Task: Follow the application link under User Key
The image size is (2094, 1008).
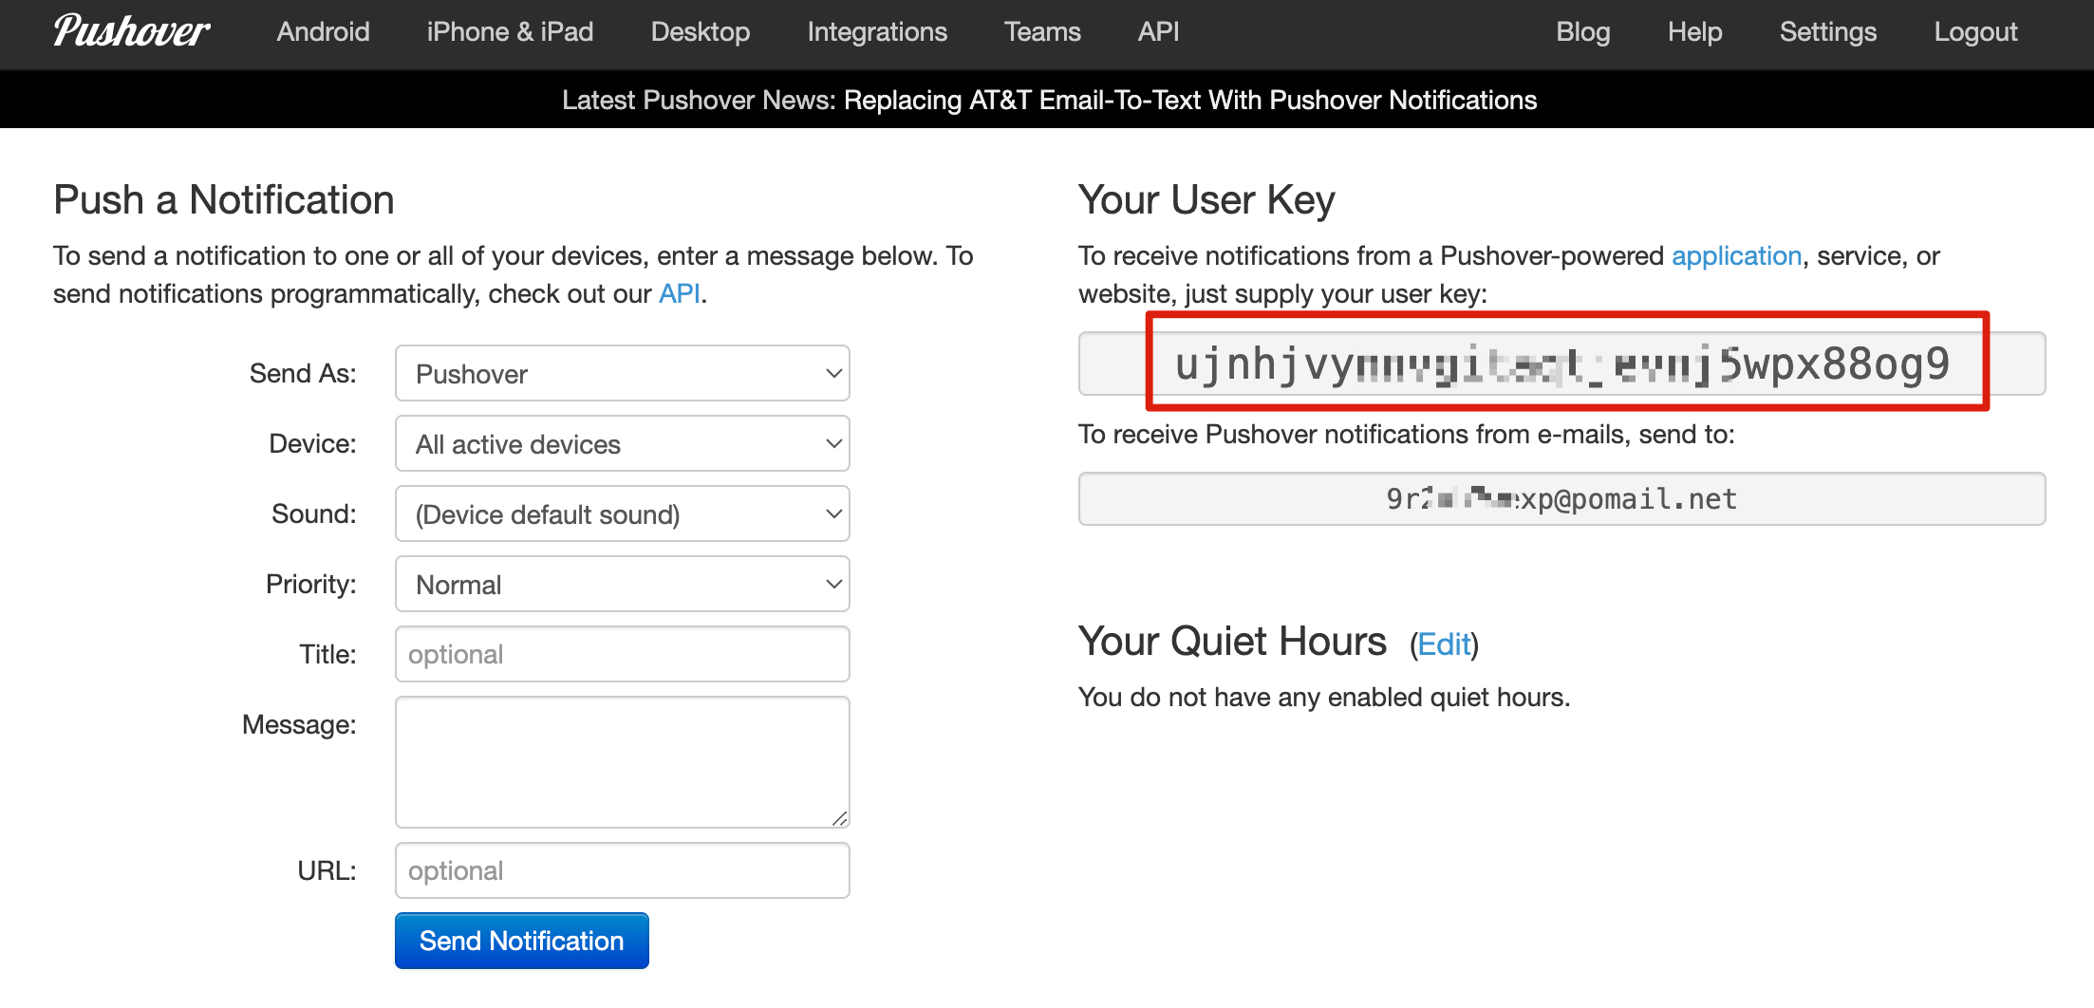Action: [x=1736, y=256]
